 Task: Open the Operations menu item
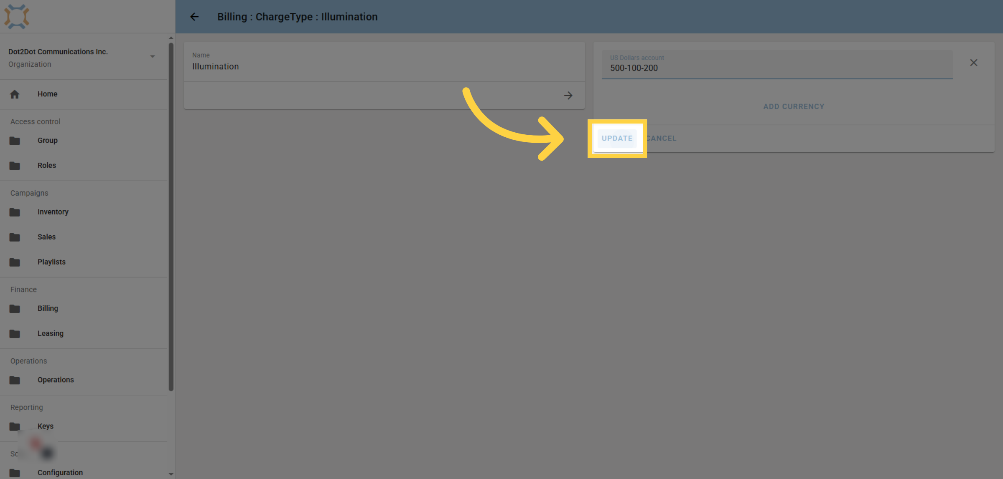(x=56, y=380)
